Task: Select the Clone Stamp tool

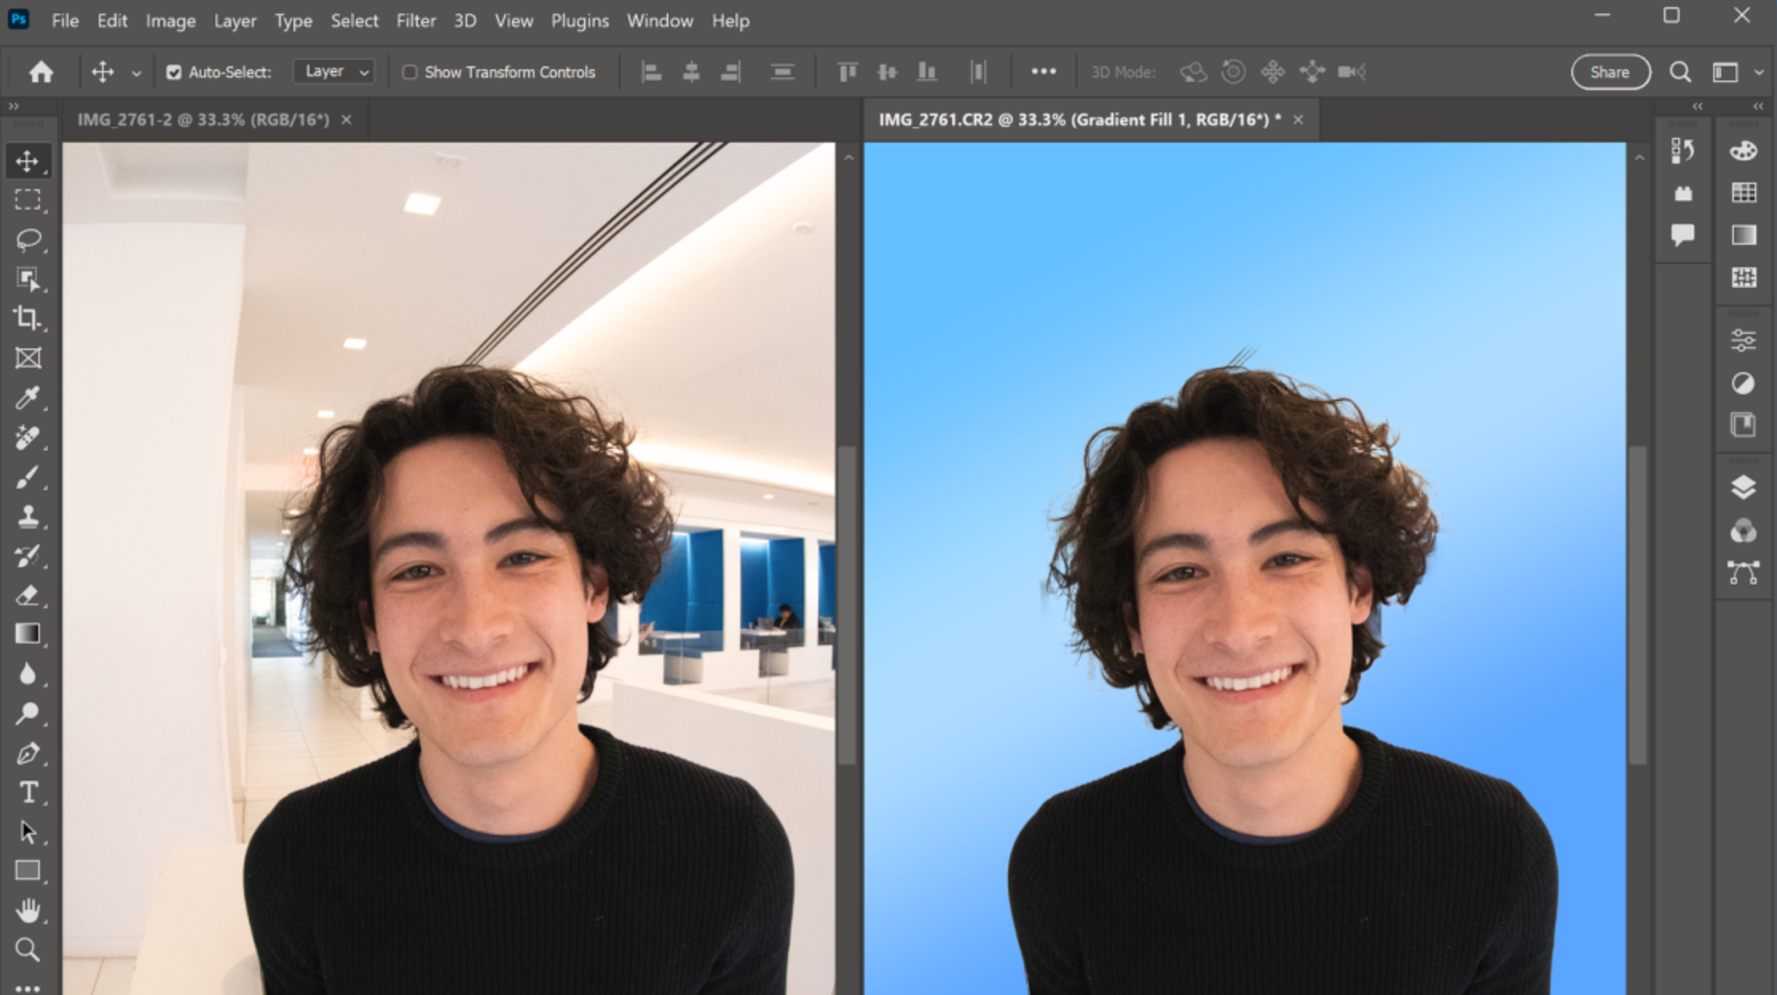Action: 29,516
